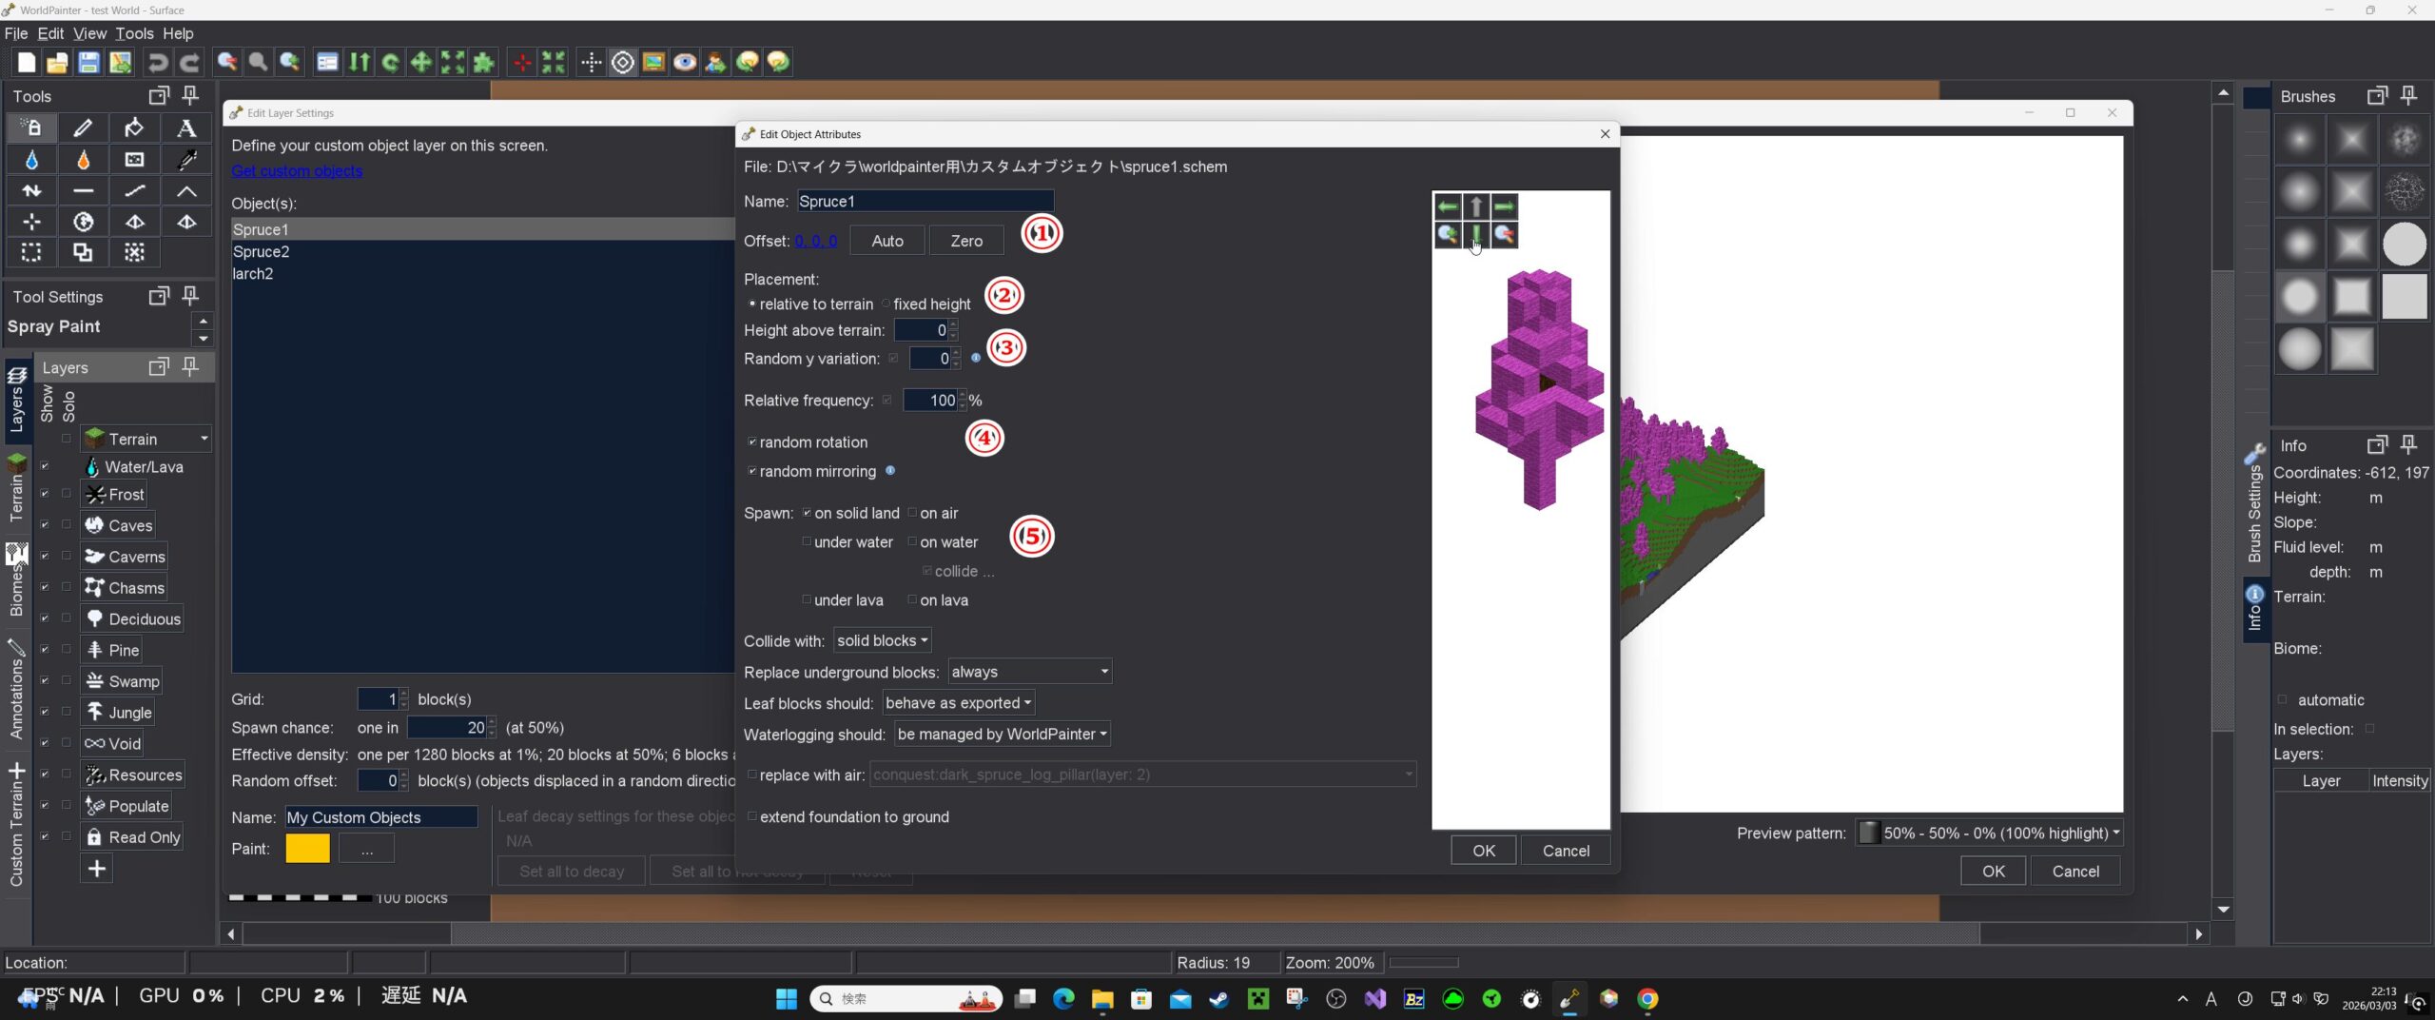Rotate object preview with the left arrow
Image resolution: width=2435 pixels, height=1020 pixels.
click(x=1447, y=206)
